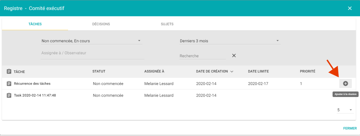This screenshot has width=360, height=136.
Task: Click the Fermer button
Action: pyautogui.click(x=350, y=128)
